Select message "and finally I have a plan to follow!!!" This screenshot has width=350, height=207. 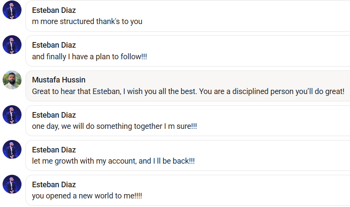(89, 56)
